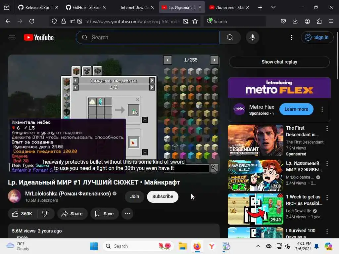
Task: Bookmark this page with the star icon
Action: 195,21
